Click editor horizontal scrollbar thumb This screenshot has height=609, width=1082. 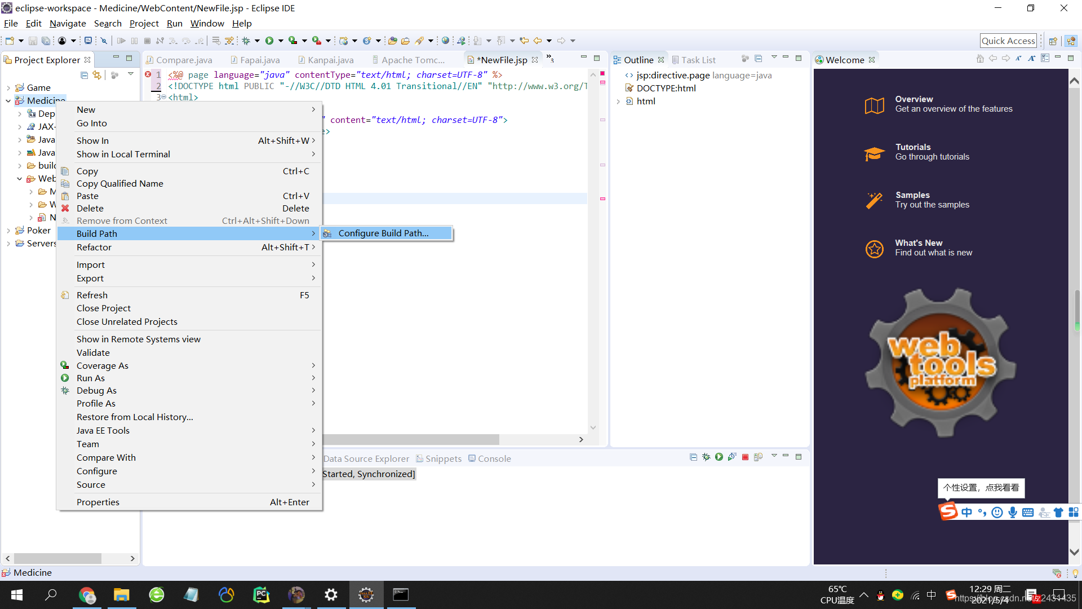pos(411,440)
